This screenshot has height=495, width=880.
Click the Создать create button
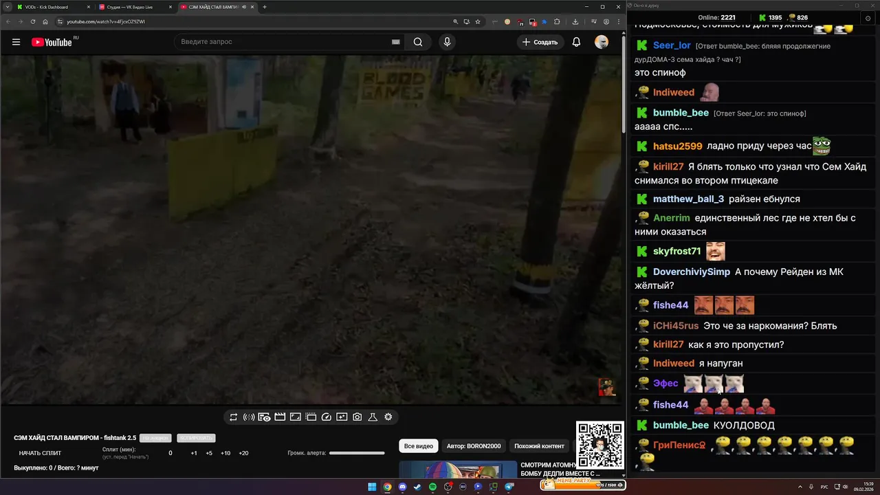click(x=540, y=42)
